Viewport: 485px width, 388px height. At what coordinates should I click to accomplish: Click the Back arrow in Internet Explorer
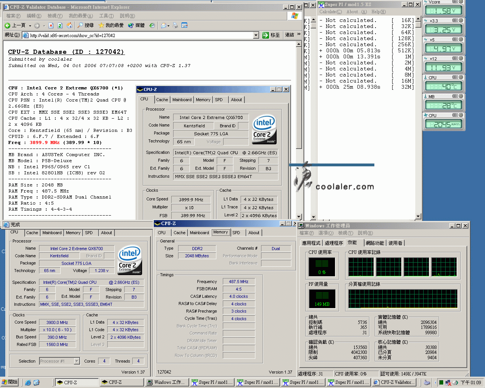click(8, 25)
